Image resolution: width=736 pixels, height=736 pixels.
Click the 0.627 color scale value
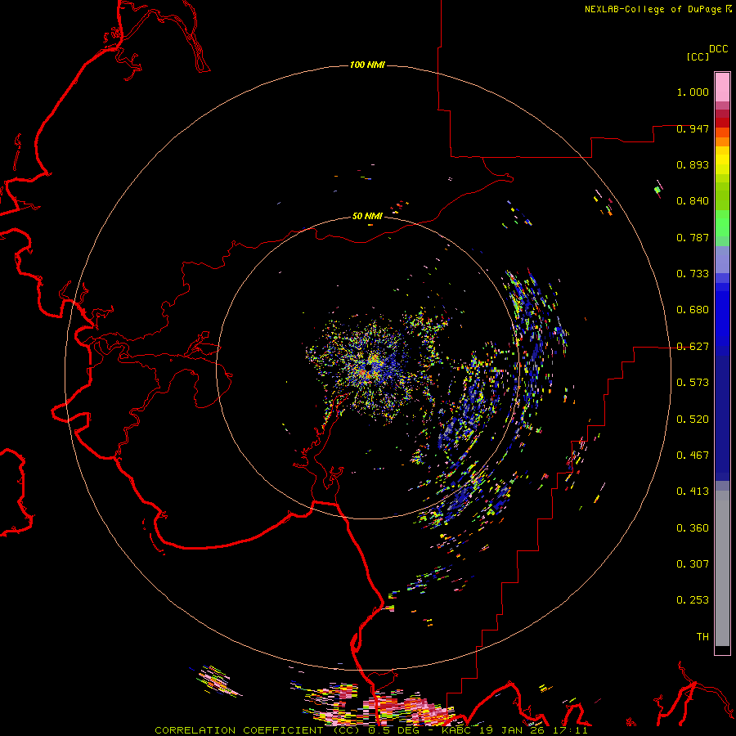pyautogui.click(x=693, y=347)
